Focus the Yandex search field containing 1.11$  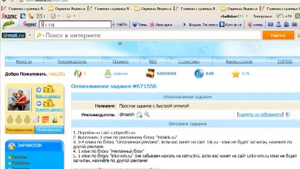point(75,24)
